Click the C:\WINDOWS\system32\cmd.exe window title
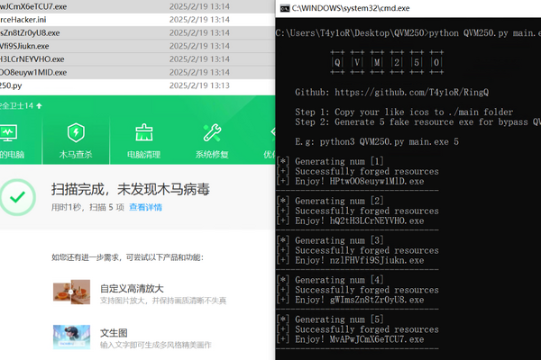541x360 pixels. [351, 8]
